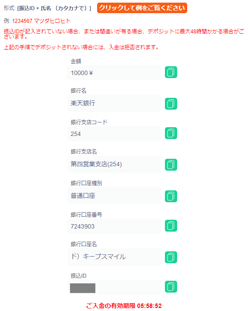Screen dimensions: 248x311
Task: Copy the branch name 第四営業支店(254)
Action: point(171,164)
